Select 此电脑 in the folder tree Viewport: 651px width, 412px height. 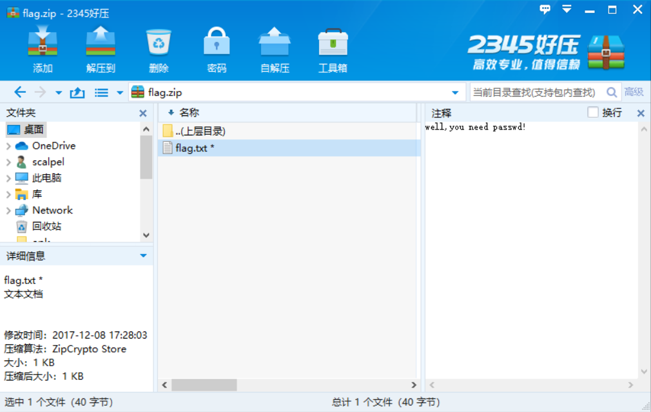pos(38,178)
